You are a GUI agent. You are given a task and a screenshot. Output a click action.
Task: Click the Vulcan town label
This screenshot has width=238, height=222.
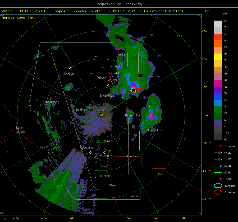[x=135, y=196]
